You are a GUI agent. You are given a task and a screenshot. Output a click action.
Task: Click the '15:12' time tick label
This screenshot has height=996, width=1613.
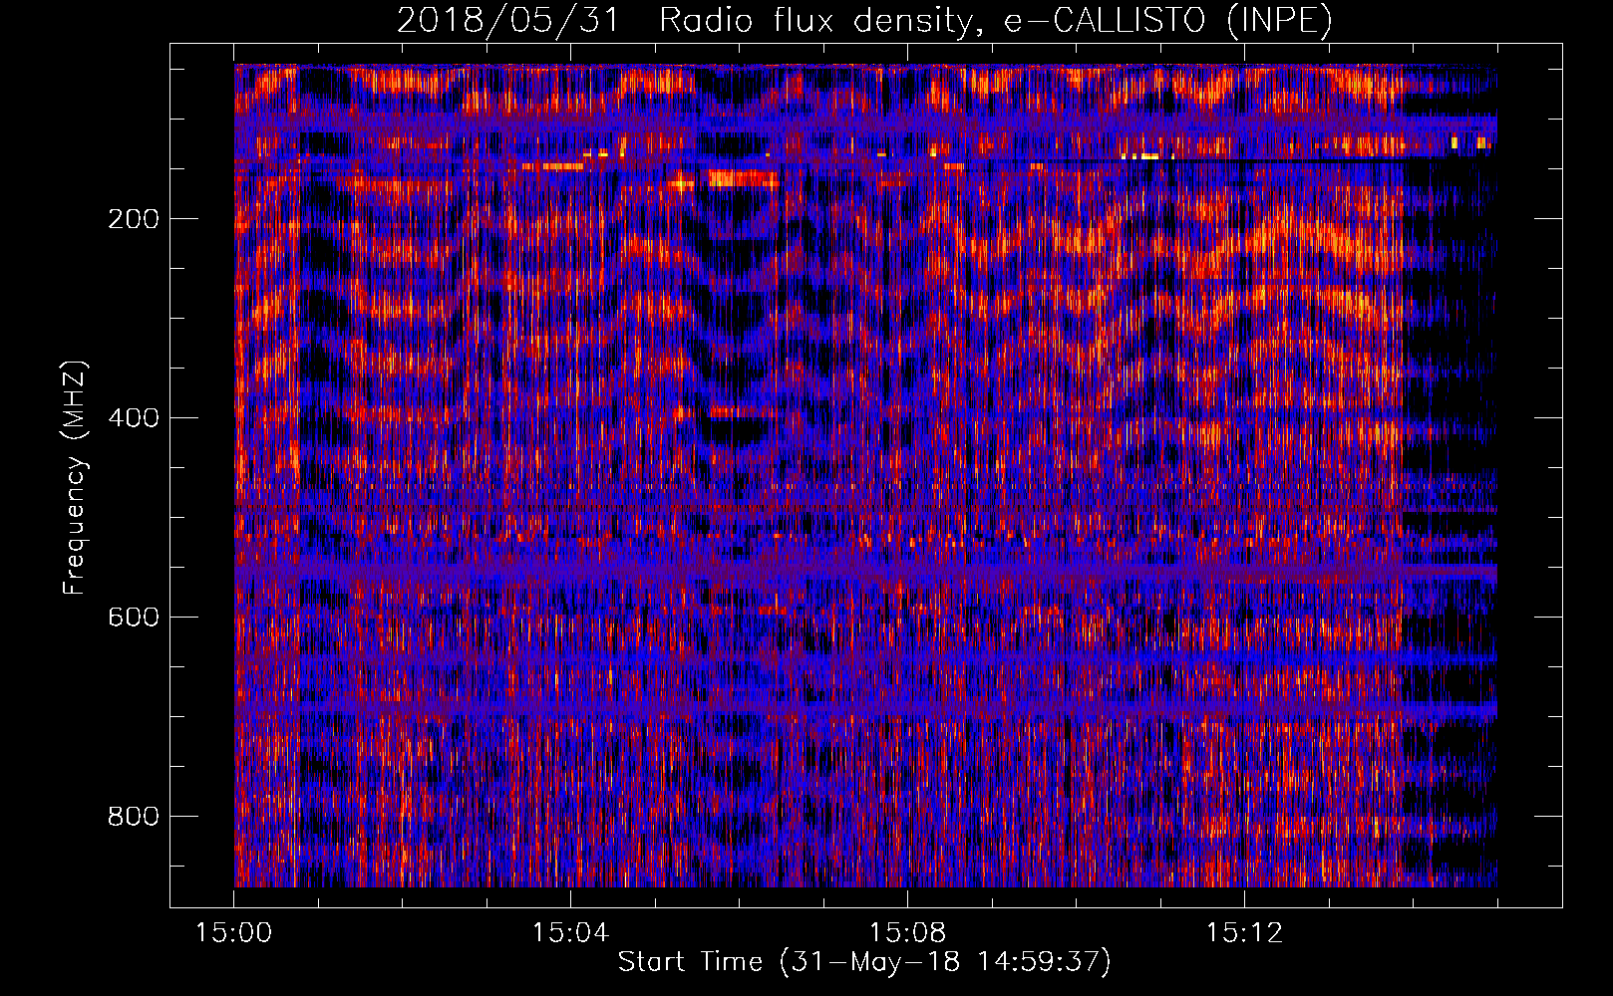pyautogui.click(x=1244, y=933)
